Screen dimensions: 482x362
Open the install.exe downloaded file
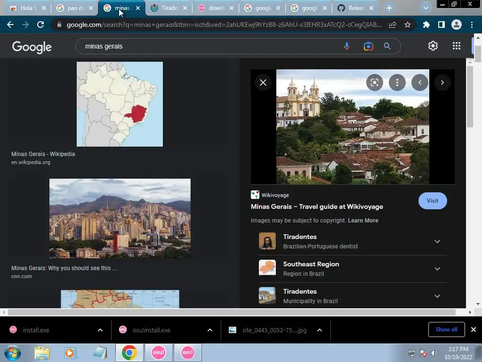pos(36,330)
